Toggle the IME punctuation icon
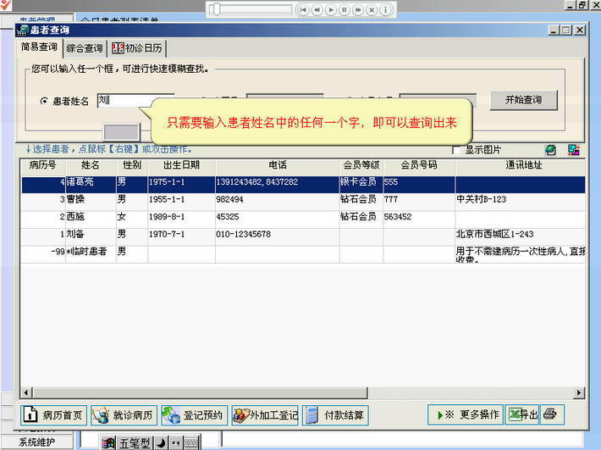This screenshot has width=601, height=450. [x=176, y=443]
